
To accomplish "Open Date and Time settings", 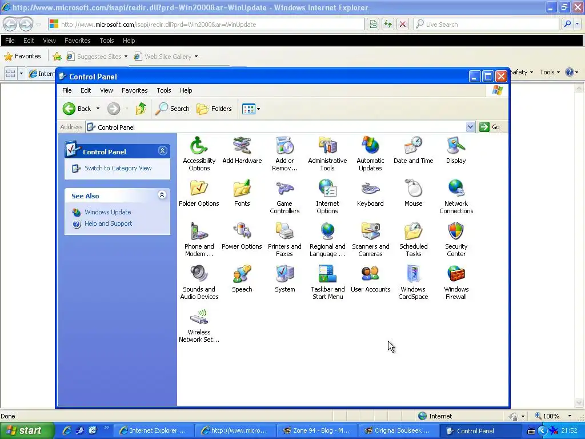I will [x=414, y=150].
